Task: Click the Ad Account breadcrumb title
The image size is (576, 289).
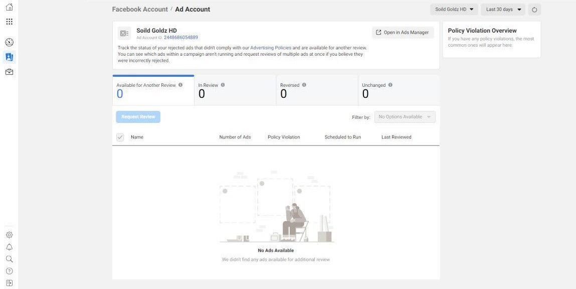Action: tap(193, 10)
